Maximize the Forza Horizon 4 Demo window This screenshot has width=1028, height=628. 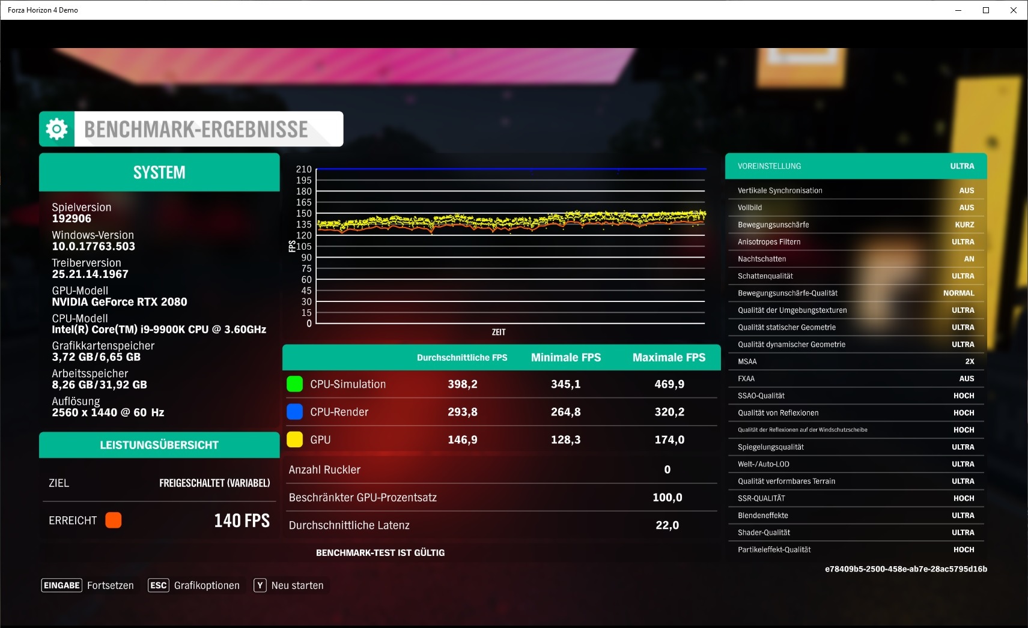[x=986, y=10]
